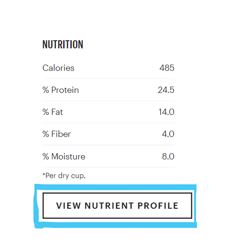Click the % Protein label
This screenshot has width=230, height=248.
tap(61, 90)
